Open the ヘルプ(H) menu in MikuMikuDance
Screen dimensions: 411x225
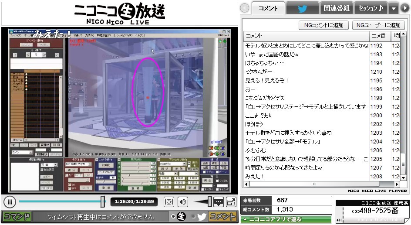coord(139,35)
